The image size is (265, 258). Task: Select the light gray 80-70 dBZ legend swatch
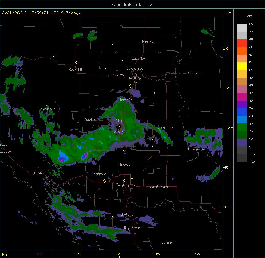tap(242, 28)
